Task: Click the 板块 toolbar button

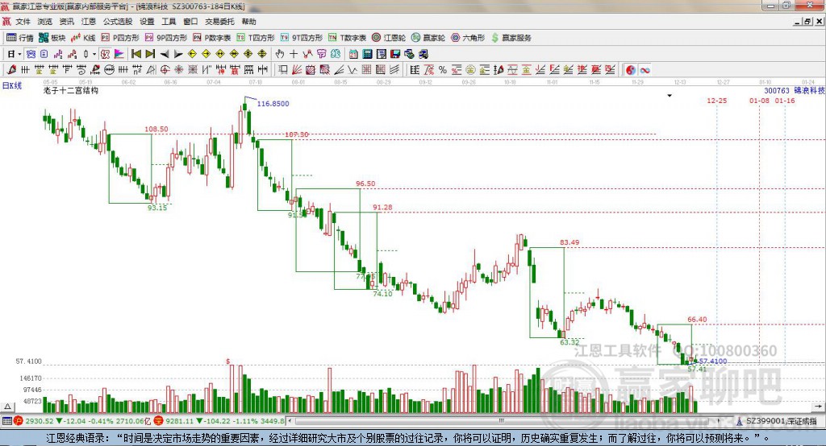Action: 52,38
